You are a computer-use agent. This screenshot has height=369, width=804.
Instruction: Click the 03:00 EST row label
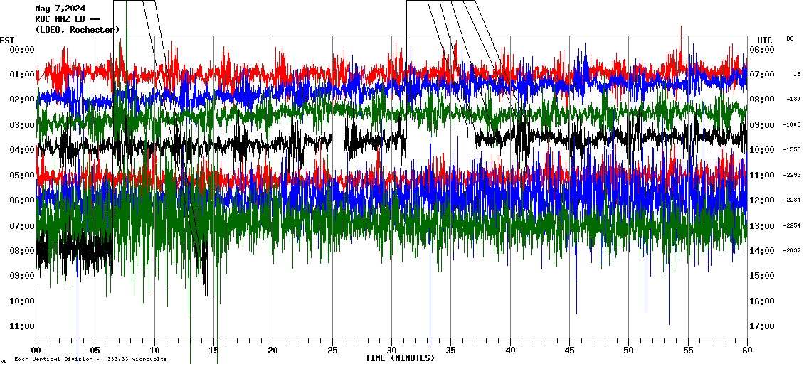click(23, 125)
